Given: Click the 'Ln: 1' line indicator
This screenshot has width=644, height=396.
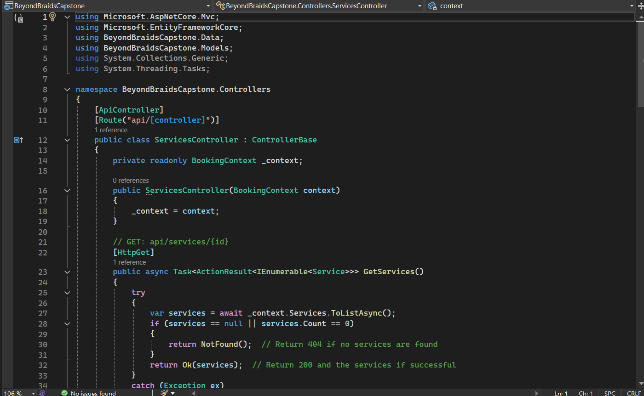Looking at the screenshot, I should 561,393.
